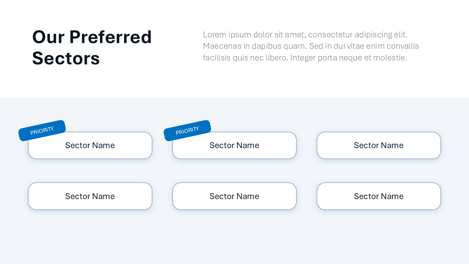Click the word "convallis" in the paragraph
This screenshot has width=469, height=264.
[x=403, y=46]
